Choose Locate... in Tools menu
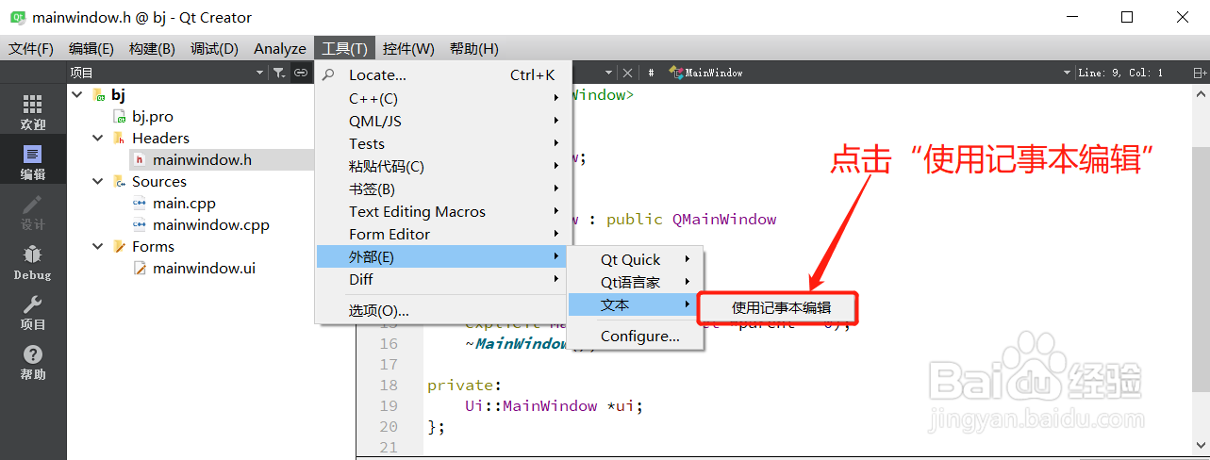 pos(441,75)
